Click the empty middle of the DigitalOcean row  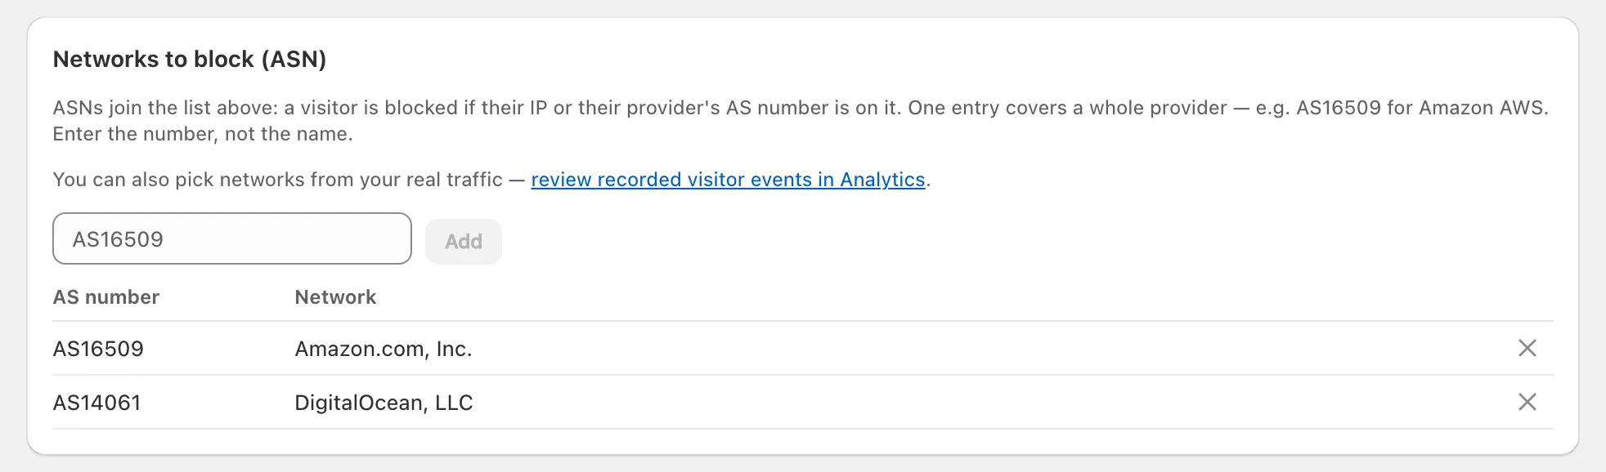pyautogui.click(x=981, y=403)
